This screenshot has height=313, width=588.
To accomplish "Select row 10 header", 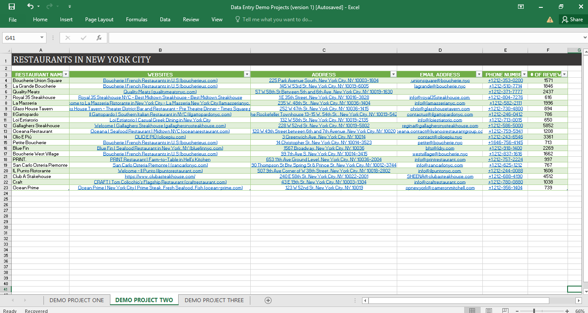I will (x=6, y=114).
